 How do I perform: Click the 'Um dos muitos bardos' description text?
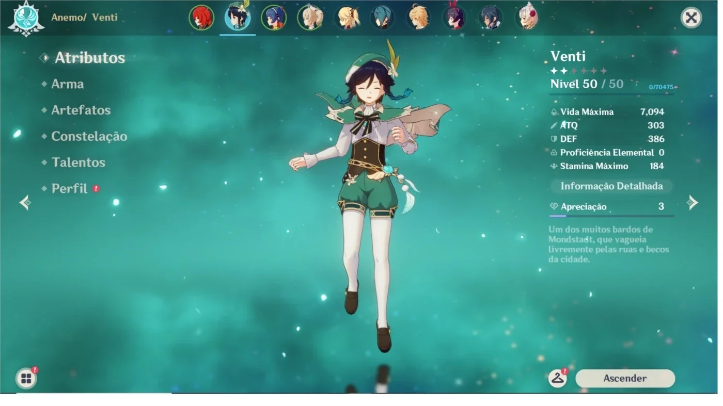click(609, 245)
